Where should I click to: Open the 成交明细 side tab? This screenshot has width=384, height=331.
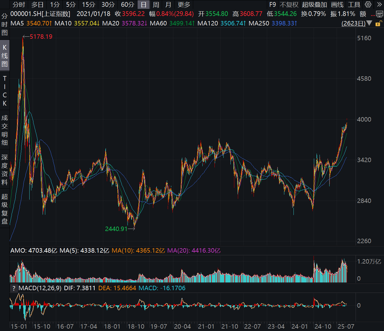tap(4, 130)
